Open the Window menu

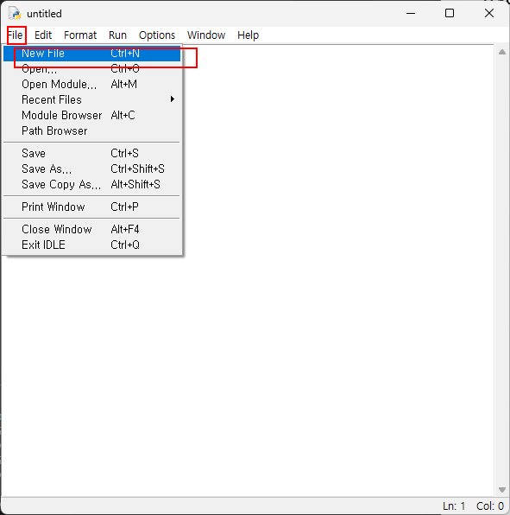(206, 35)
